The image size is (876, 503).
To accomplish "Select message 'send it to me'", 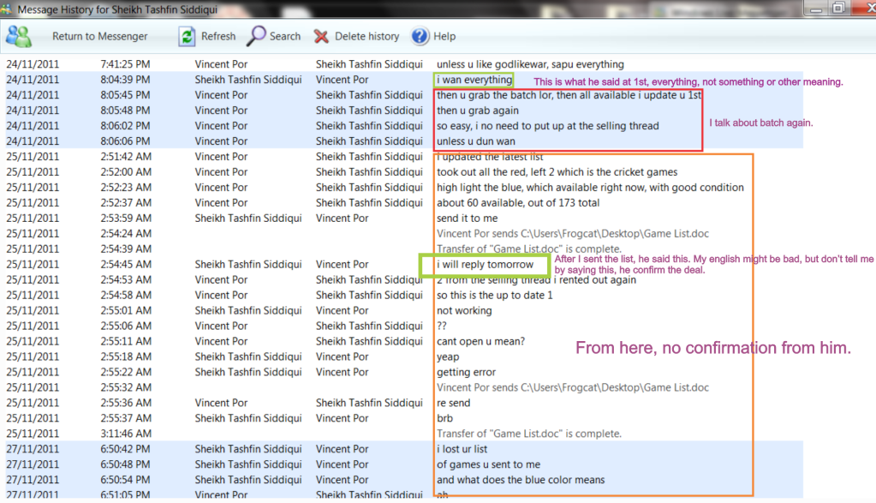I will coord(467,219).
